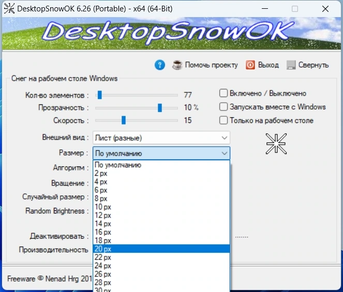Click the speed value 15

(188, 120)
